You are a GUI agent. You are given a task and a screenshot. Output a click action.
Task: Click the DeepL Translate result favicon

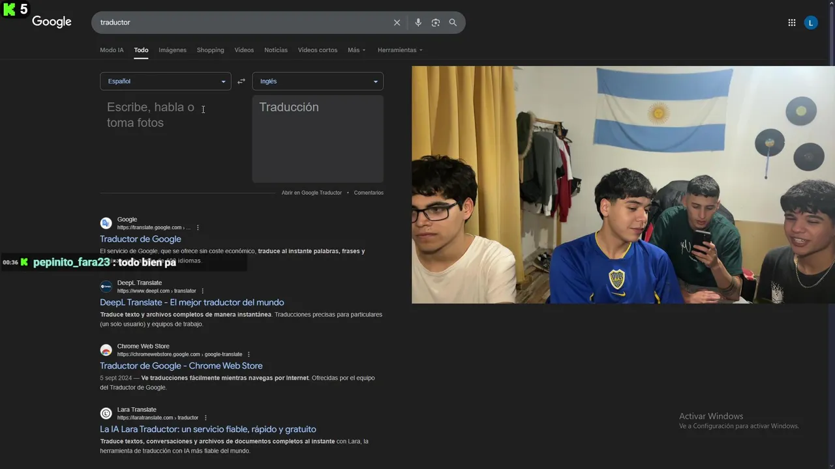(106, 287)
